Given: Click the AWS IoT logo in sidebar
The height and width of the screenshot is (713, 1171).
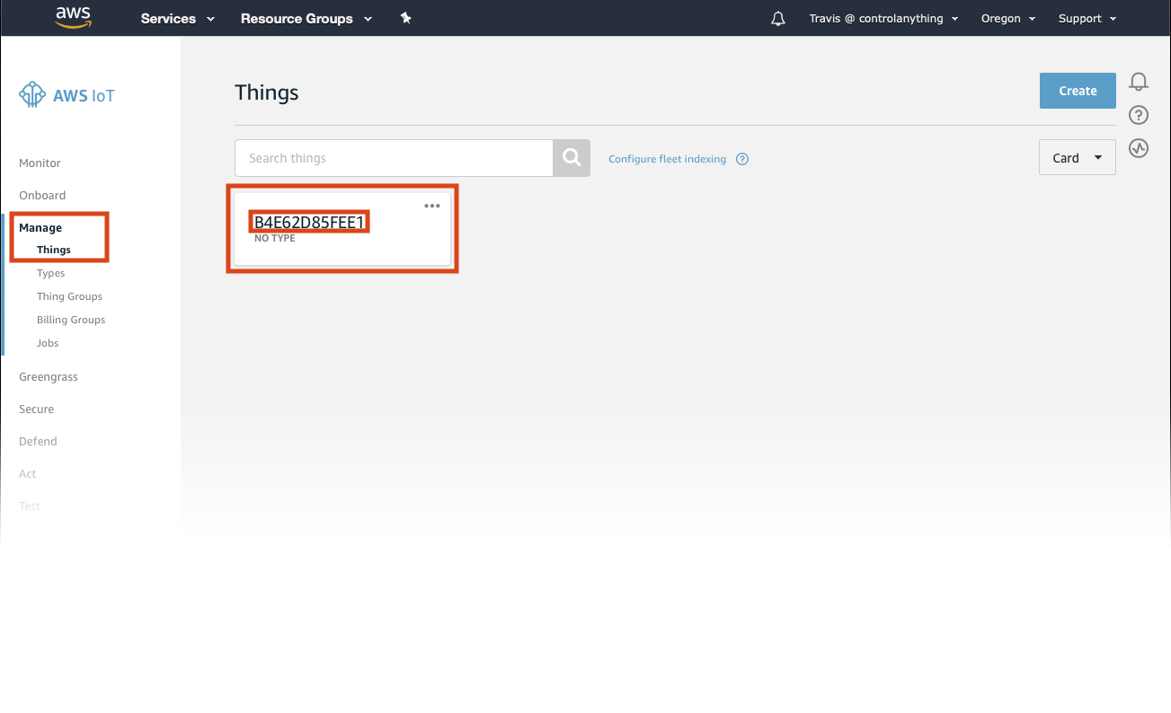Looking at the screenshot, I should pyautogui.click(x=67, y=94).
